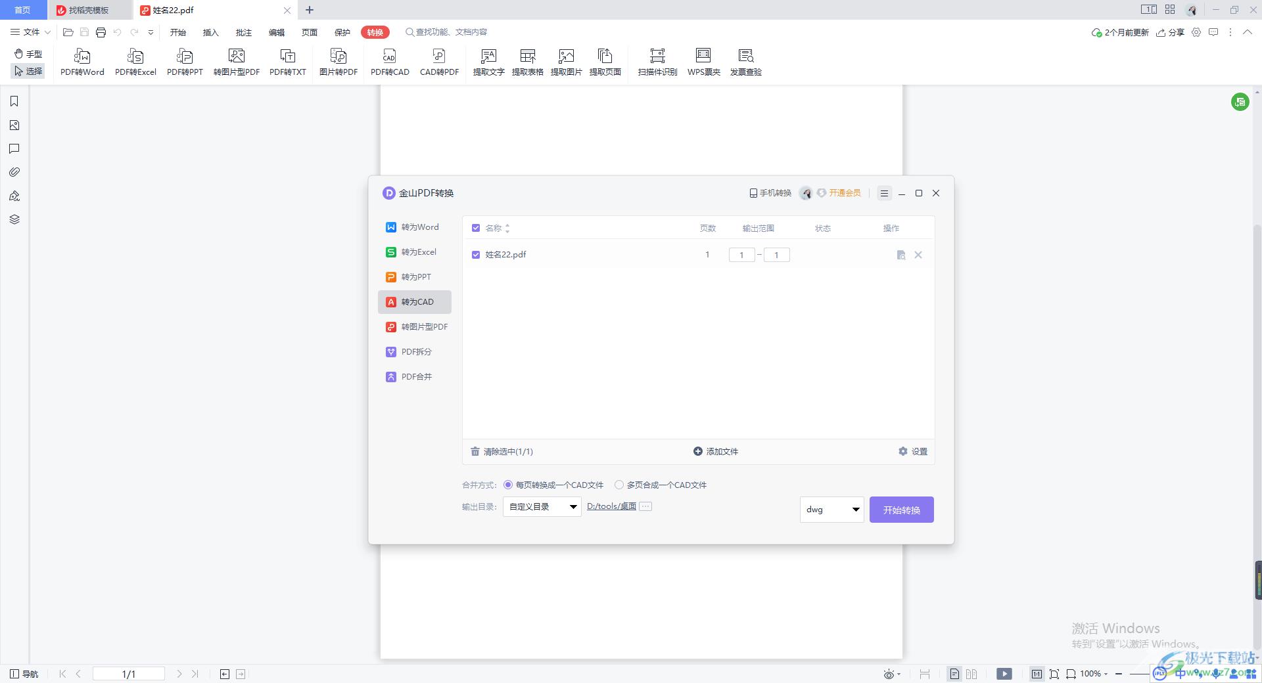Viewport: 1262px width, 683px height.
Task: Switch to two-page view mode
Action: pyautogui.click(x=971, y=674)
